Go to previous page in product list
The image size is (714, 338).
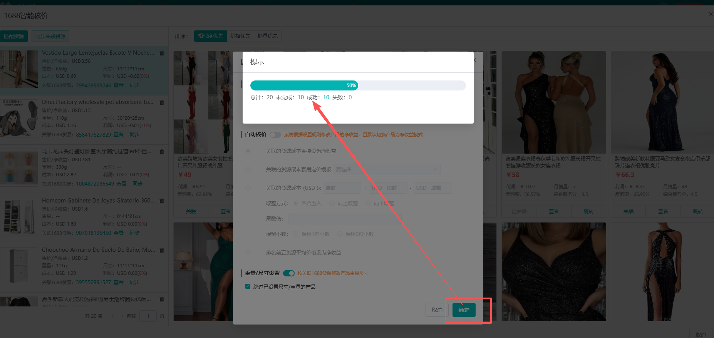click(113, 316)
